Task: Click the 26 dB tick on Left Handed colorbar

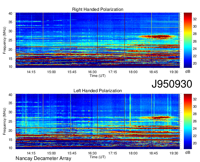Action: [x=195, y=121]
